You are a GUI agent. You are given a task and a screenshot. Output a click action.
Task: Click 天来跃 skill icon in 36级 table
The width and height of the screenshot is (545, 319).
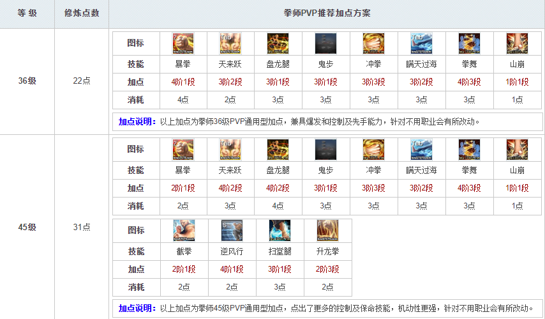(x=230, y=43)
